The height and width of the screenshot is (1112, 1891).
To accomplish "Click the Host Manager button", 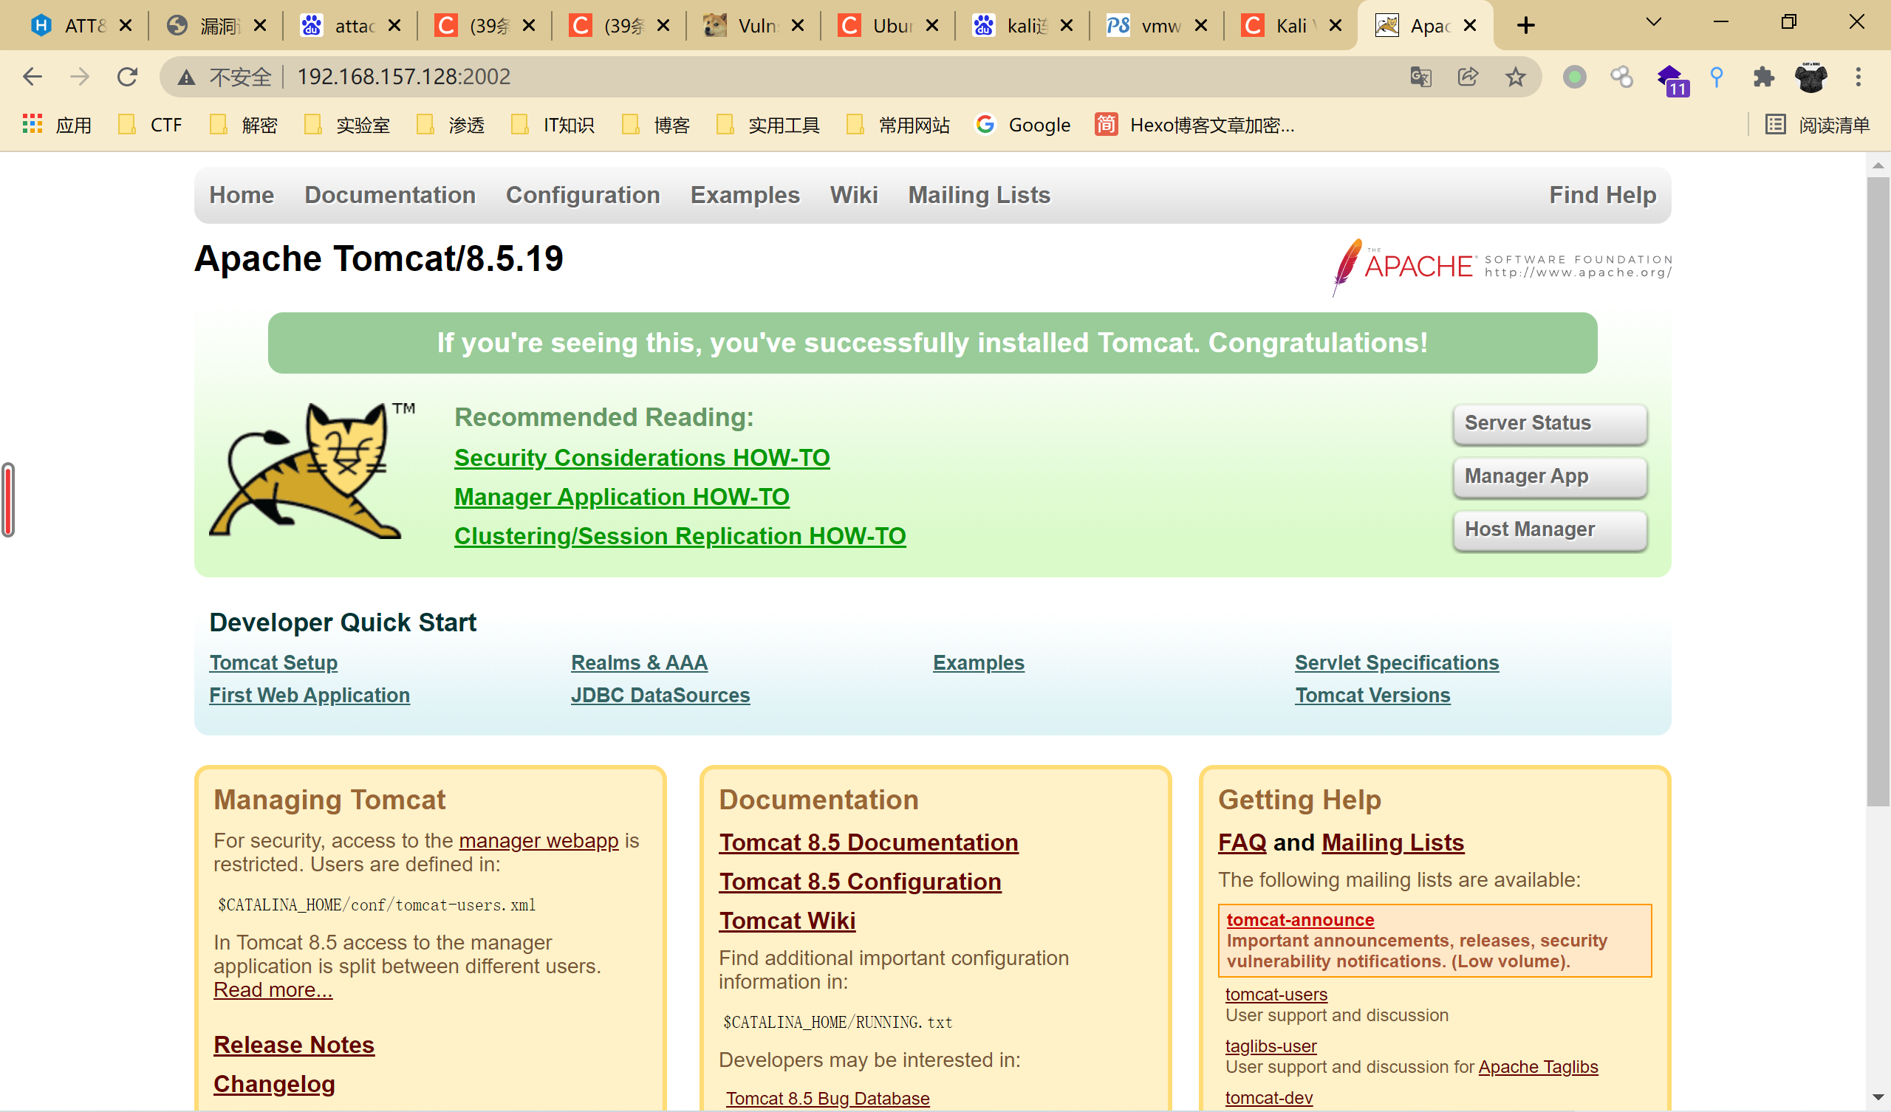I will point(1550,529).
